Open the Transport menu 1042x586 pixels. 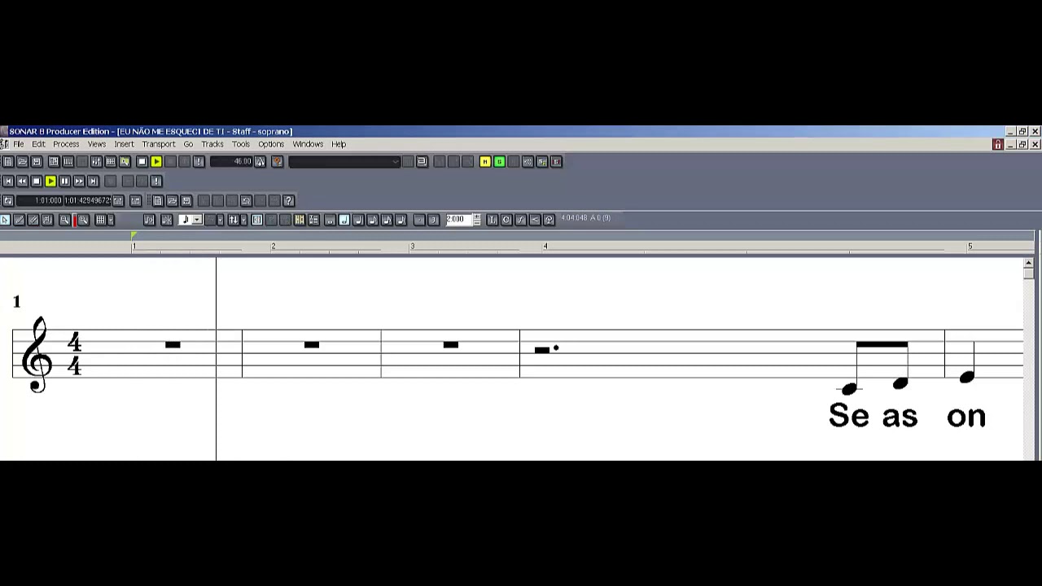[x=158, y=144]
